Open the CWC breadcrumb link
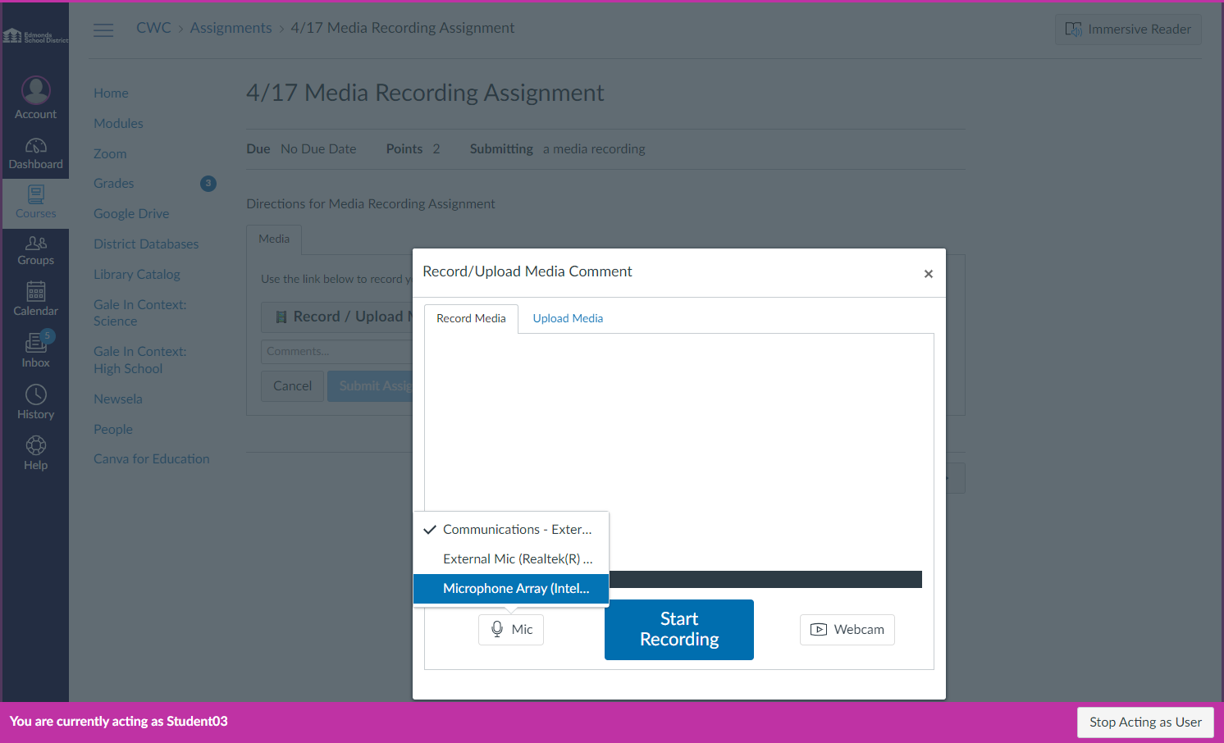1224x743 pixels. (153, 28)
